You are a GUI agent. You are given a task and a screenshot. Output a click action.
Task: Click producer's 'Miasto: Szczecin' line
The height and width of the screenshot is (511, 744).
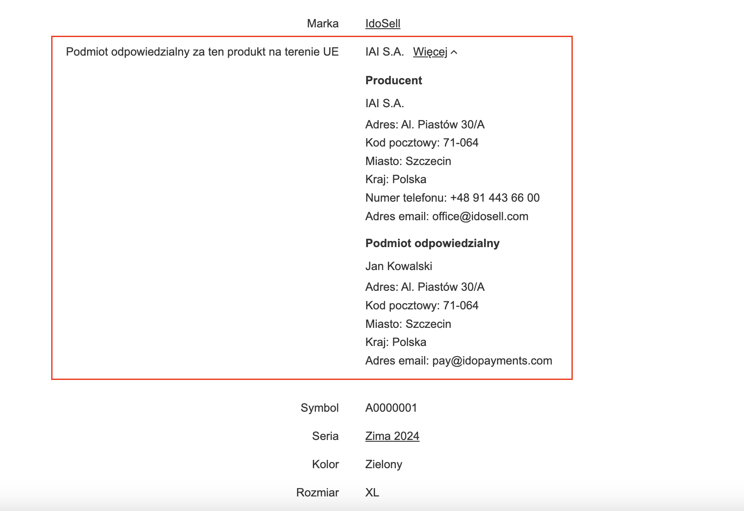pyautogui.click(x=408, y=161)
